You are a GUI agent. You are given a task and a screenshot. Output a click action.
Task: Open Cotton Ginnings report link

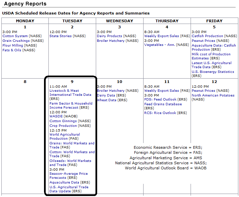coord(63,121)
